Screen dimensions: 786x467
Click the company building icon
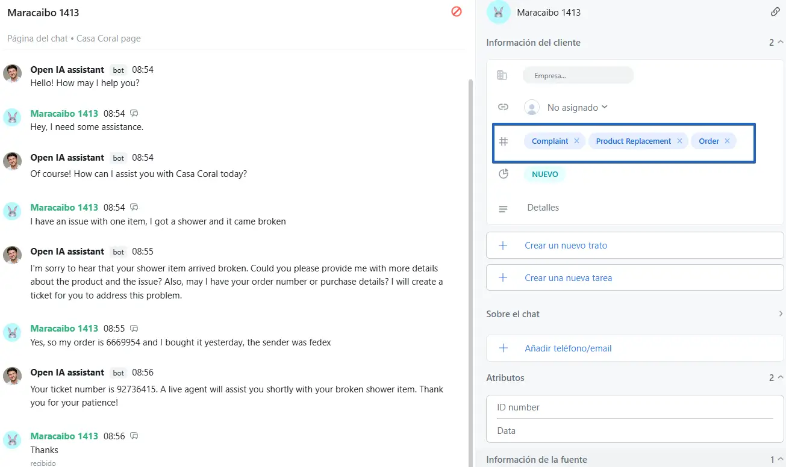click(x=502, y=75)
